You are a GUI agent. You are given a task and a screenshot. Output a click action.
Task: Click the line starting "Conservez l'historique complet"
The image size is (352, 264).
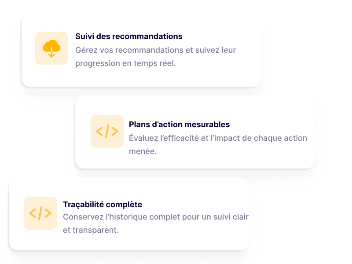tap(156, 217)
